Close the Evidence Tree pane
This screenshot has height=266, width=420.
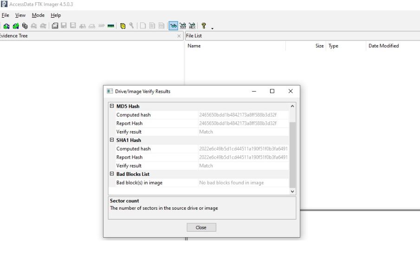[179, 36]
